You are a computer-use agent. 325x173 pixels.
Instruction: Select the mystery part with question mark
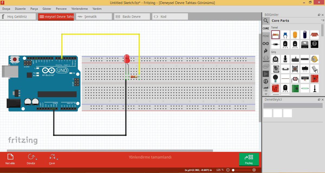coord(314,44)
